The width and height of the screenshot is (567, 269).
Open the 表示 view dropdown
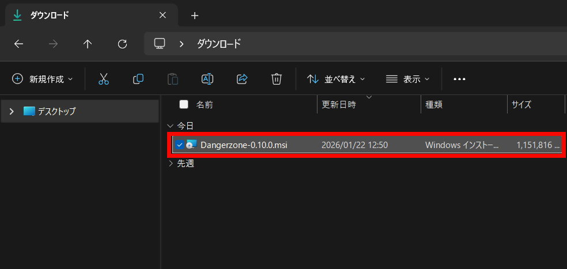pos(408,79)
